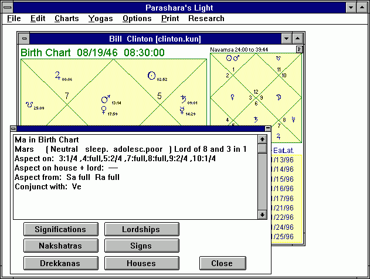Click the Significations button
Image resolution: width=370 pixels, height=279 pixels.
click(x=60, y=229)
